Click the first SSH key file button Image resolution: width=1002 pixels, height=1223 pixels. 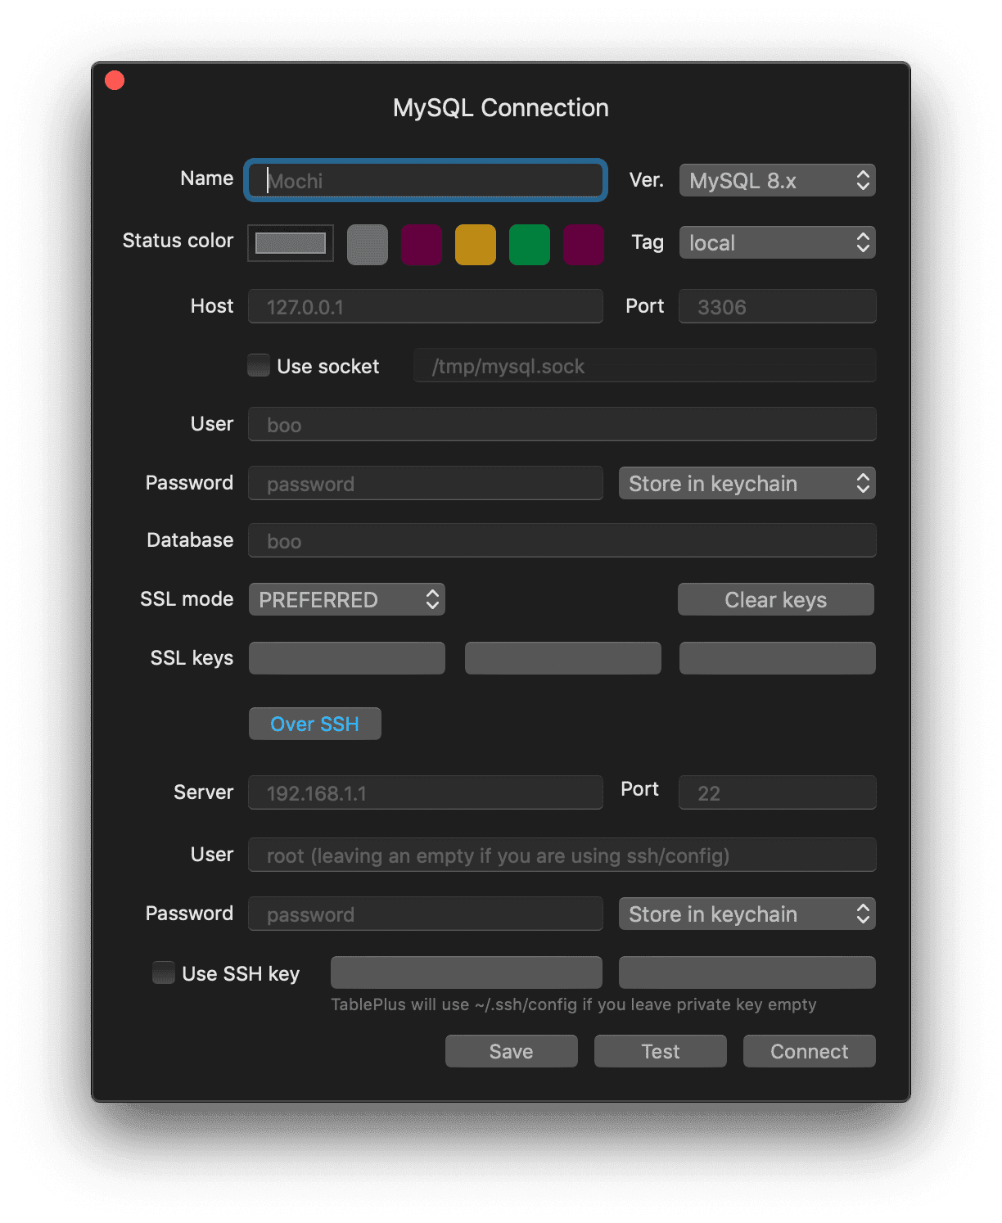click(467, 973)
